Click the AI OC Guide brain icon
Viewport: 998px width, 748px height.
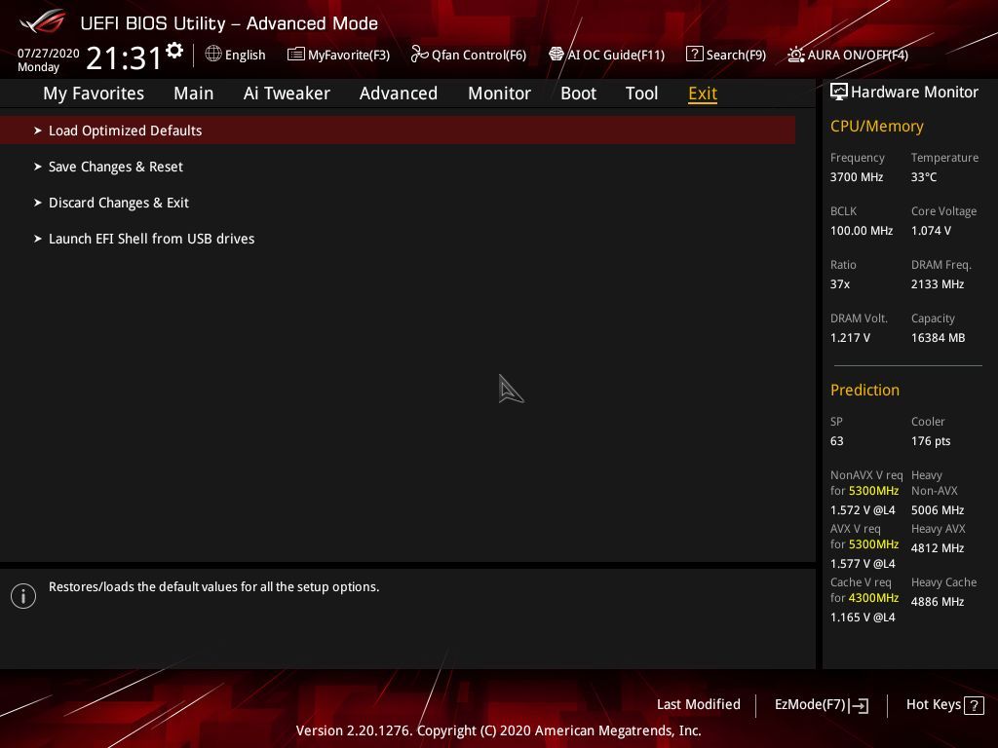[556, 55]
